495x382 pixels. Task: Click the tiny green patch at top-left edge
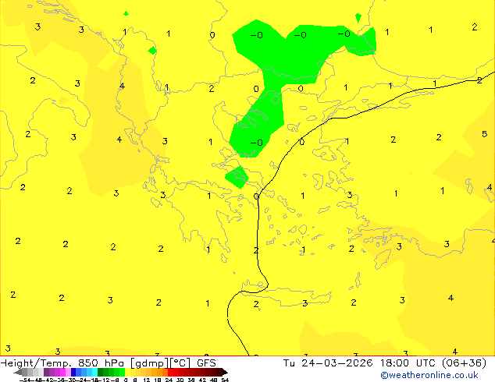pyautogui.click(x=126, y=13)
